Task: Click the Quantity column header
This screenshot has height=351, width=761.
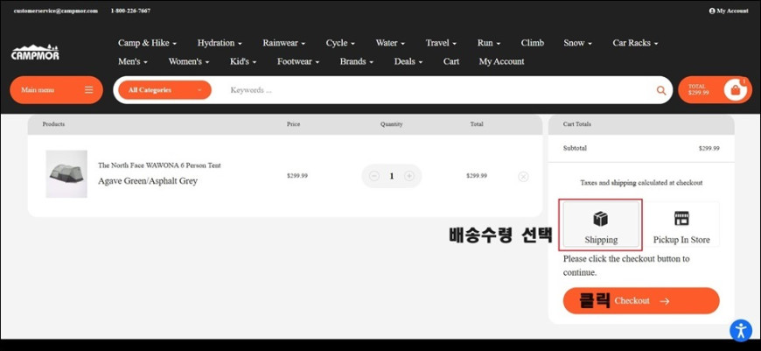Action: [392, 124]
